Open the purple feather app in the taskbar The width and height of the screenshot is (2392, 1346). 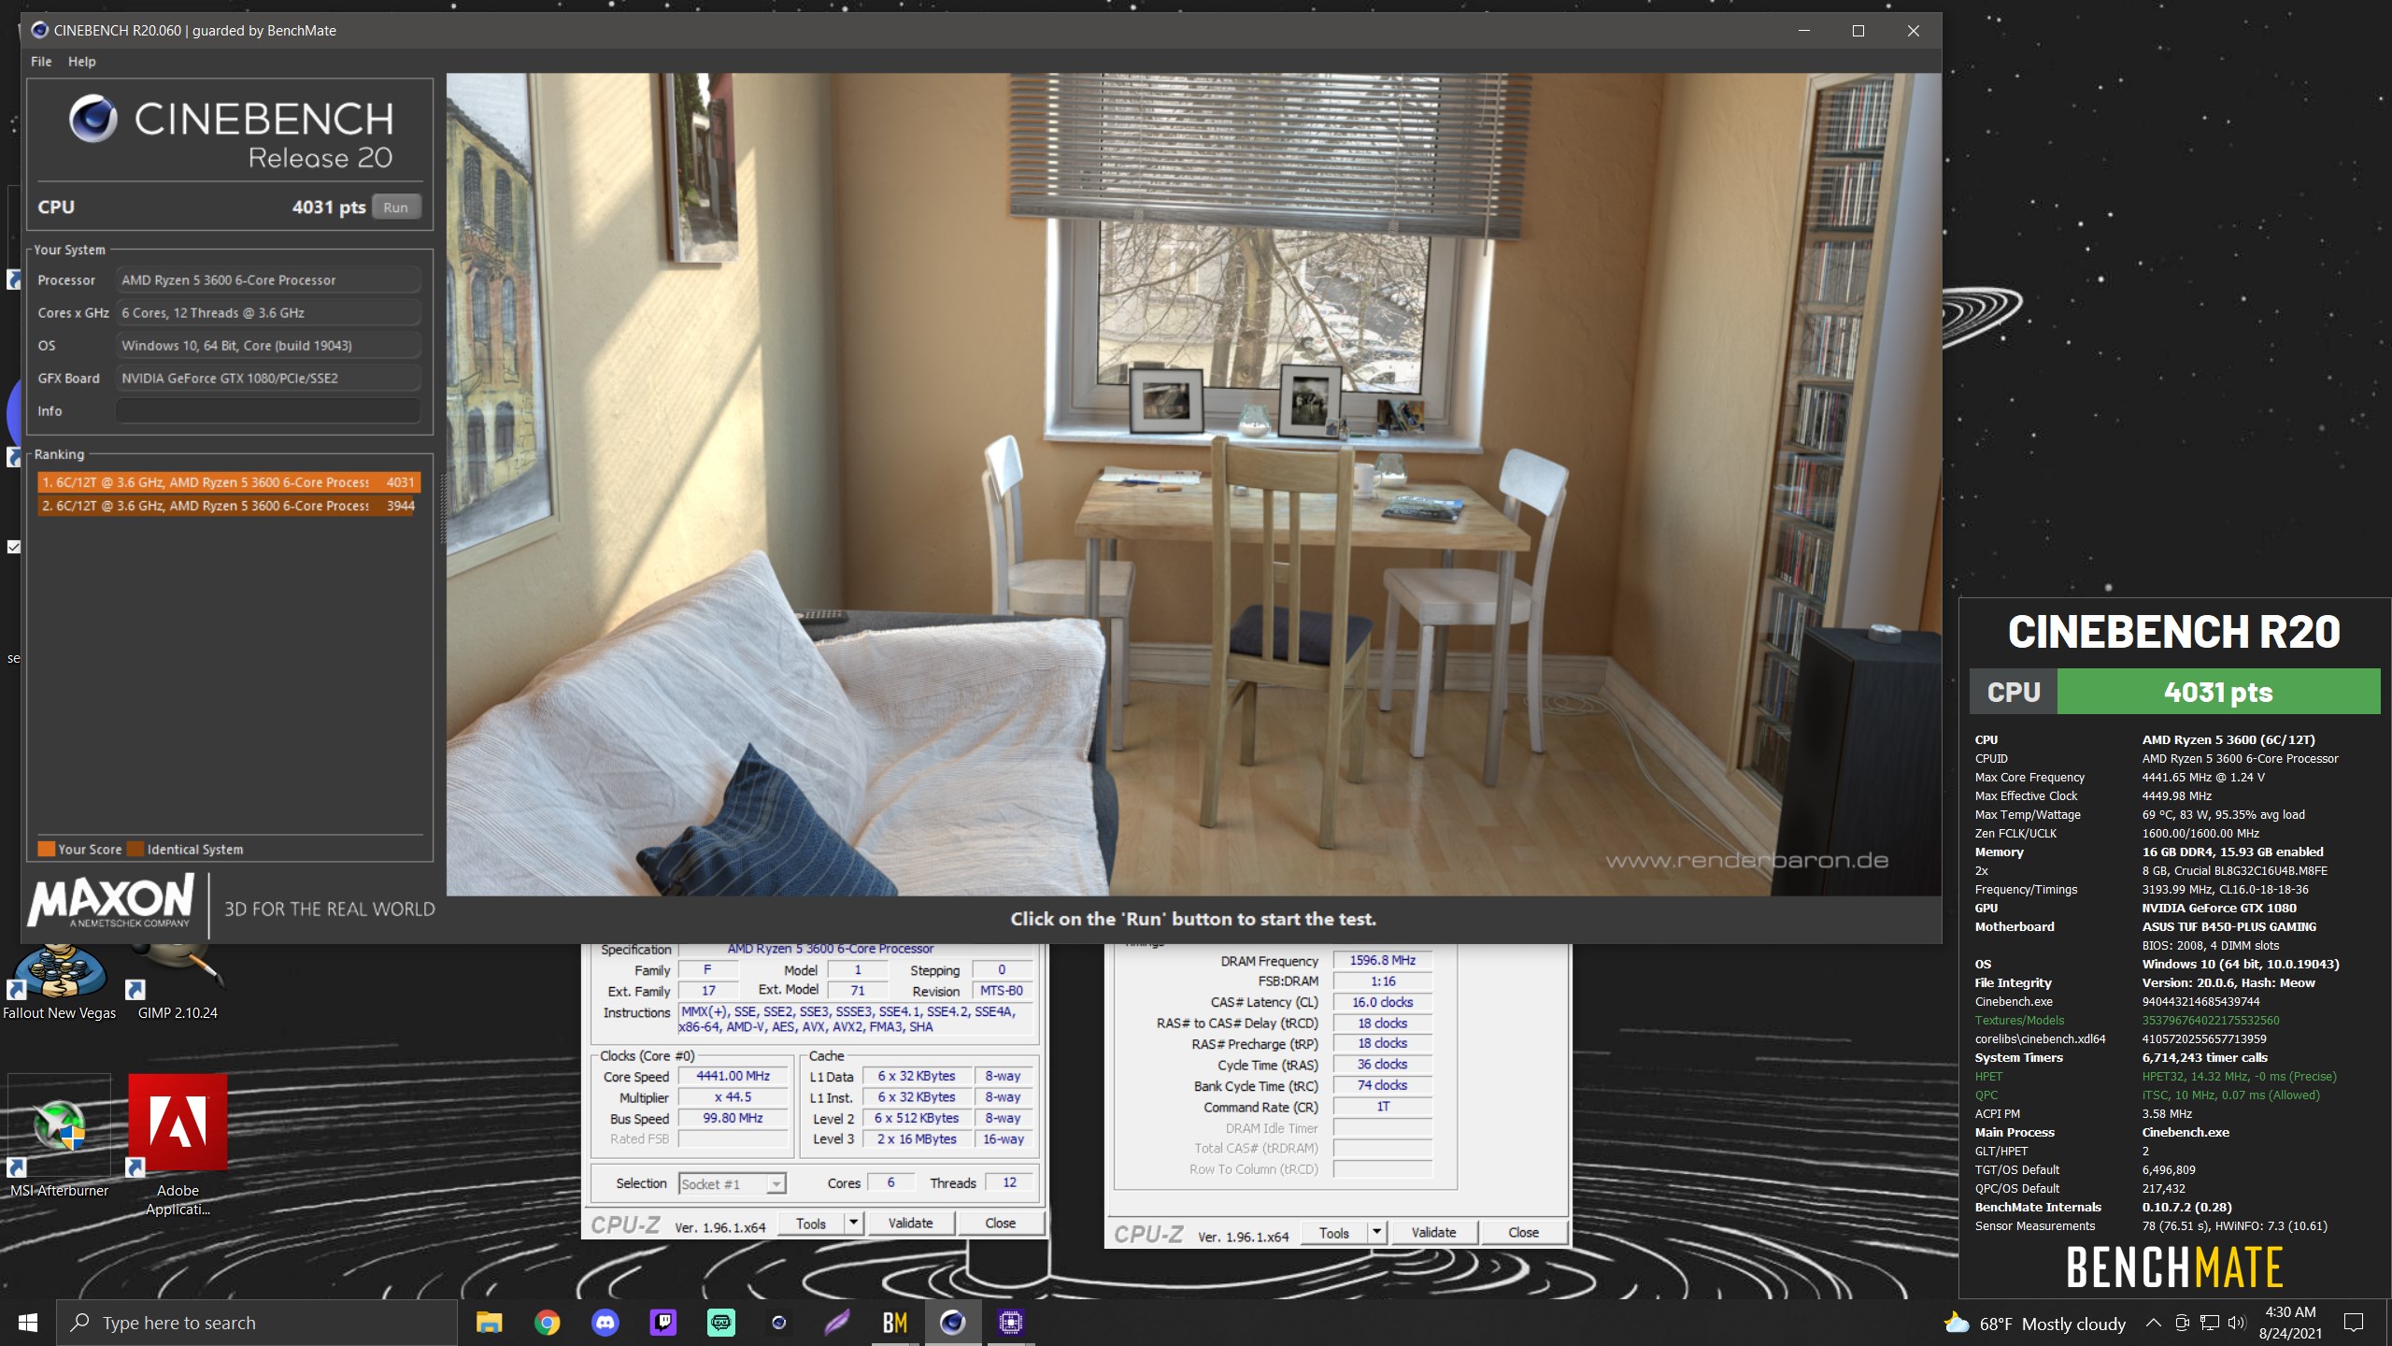pos(837,1323)
